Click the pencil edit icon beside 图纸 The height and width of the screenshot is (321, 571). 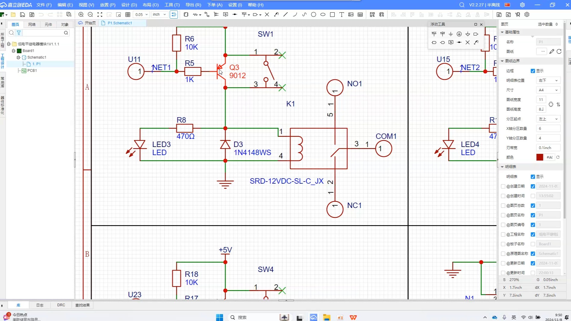pyautogui.click(x=551, y=51)
